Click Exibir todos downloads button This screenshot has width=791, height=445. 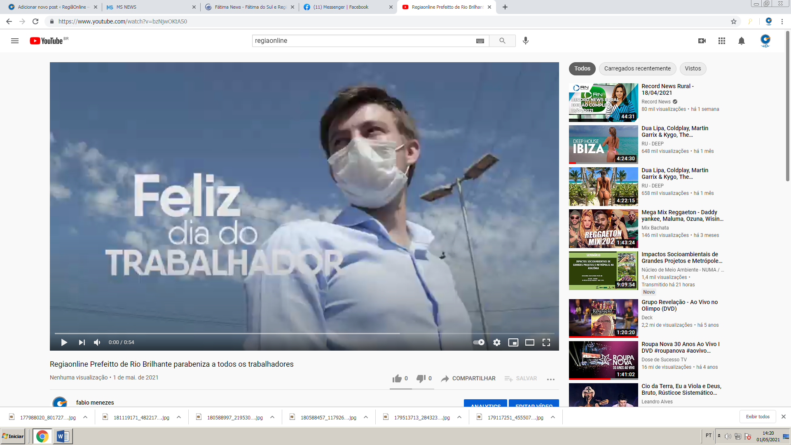758,417
